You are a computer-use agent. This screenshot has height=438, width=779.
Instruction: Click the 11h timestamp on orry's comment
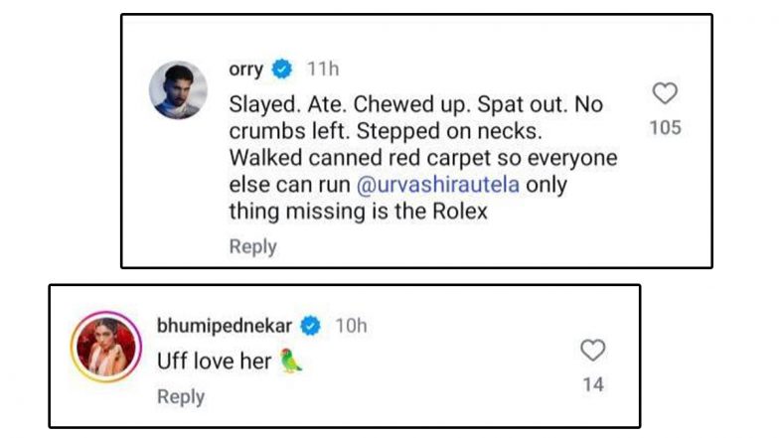point(322,70)
